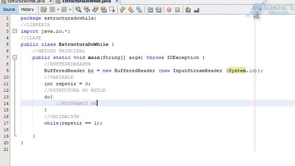Click the '//CLASE' comment

(x=31, y=38)
